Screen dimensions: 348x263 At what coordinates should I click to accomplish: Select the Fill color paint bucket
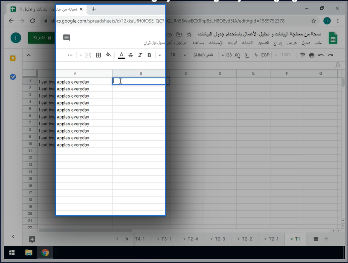click(108, 55)
